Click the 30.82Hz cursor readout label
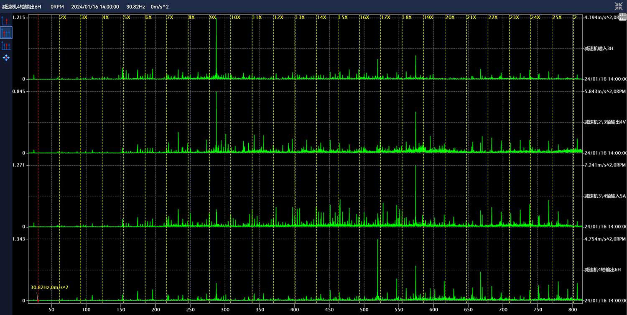627x315 pixels. tap(49, 287)
